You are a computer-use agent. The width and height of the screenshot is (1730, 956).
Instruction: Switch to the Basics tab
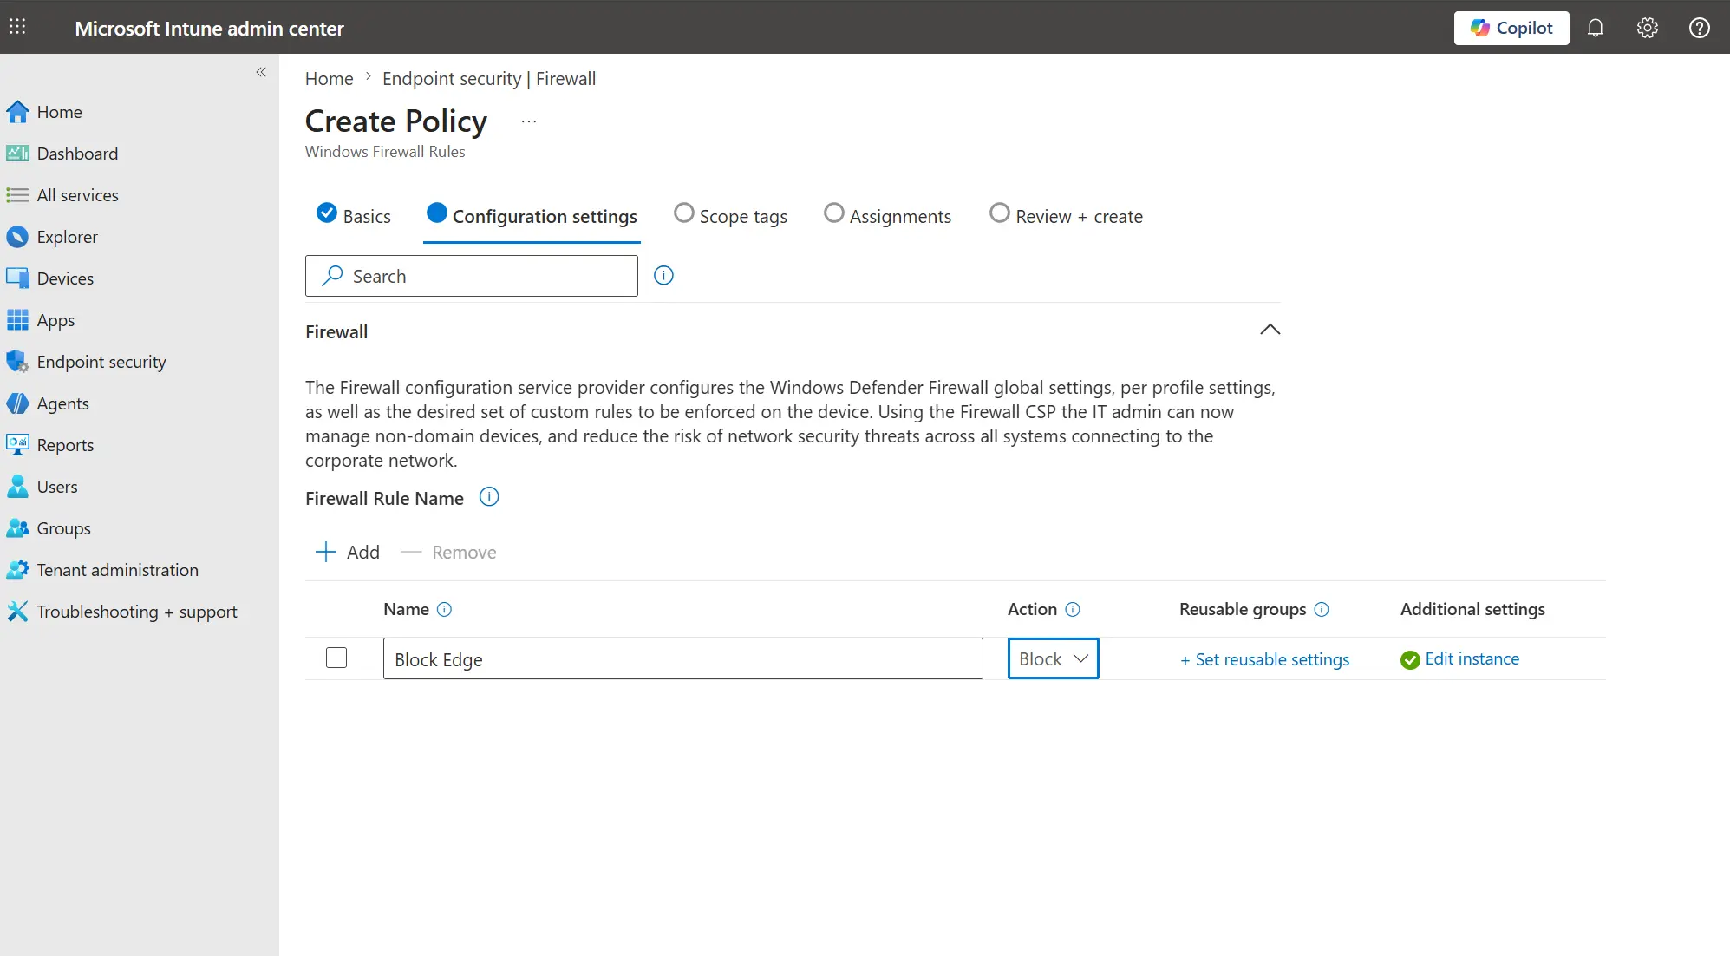[354, 215]
